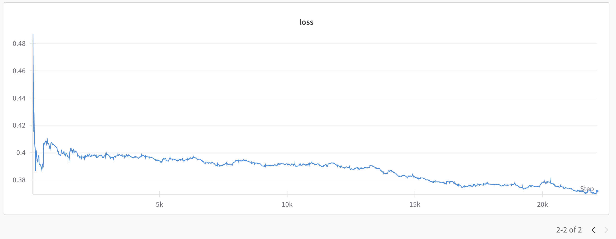Viewport: 616px width, 239px height.
Task: Click the 10k x-axis tick label
Action: click(287, 205)
